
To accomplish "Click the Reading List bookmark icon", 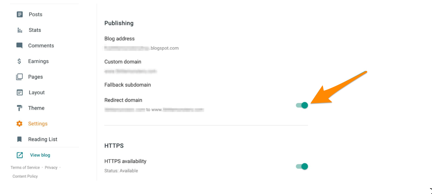I will click(x=19, y=139).
